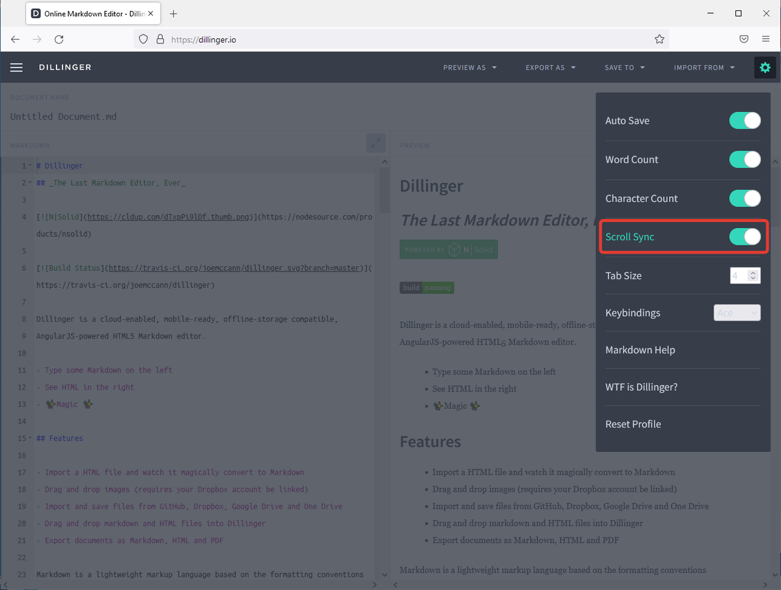
Task: Open Export As dropdown
Action: click(x=551, y=68)
